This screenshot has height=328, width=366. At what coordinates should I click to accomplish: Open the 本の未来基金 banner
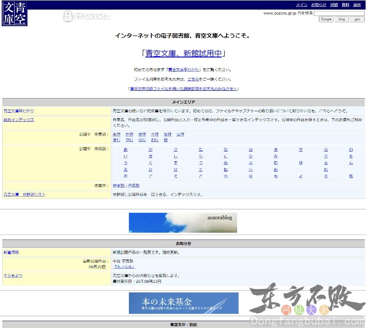(x=183, y=303)
